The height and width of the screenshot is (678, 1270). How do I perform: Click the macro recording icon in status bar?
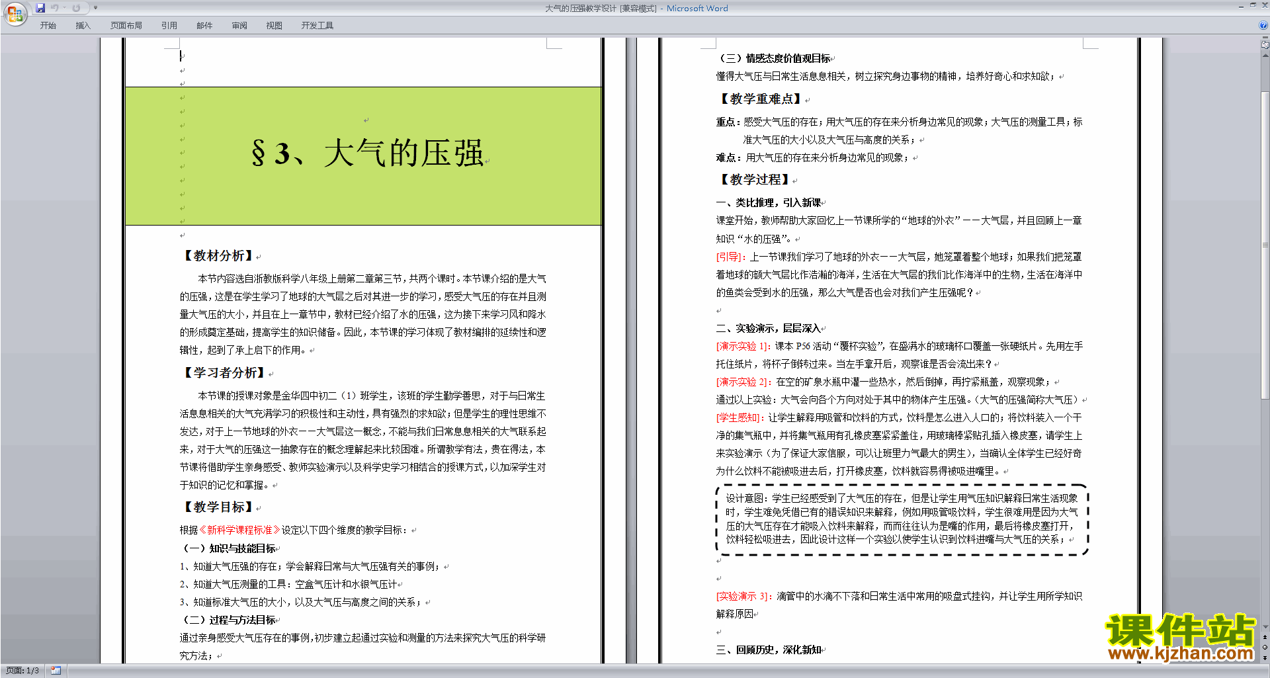click(x=56, y=671)
